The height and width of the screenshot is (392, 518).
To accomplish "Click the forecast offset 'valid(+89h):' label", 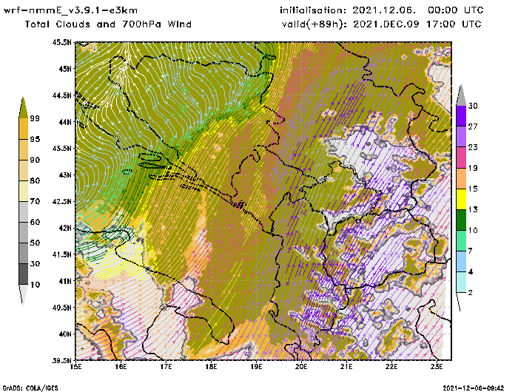I will point(314,24).
